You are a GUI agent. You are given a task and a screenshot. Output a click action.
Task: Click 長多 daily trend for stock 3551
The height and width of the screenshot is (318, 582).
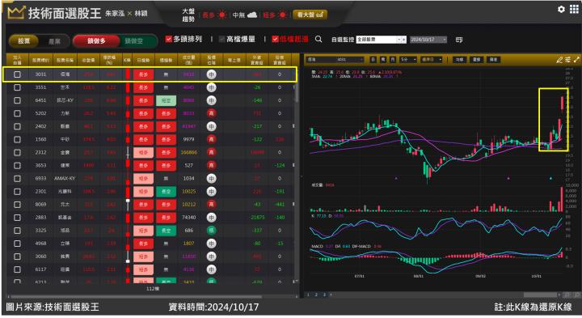coord(143,87)
